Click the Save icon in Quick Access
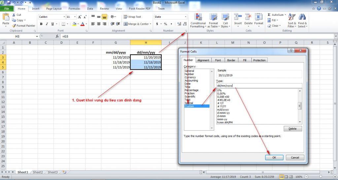Viewport: 338px width, 180px height. (8, 3)
